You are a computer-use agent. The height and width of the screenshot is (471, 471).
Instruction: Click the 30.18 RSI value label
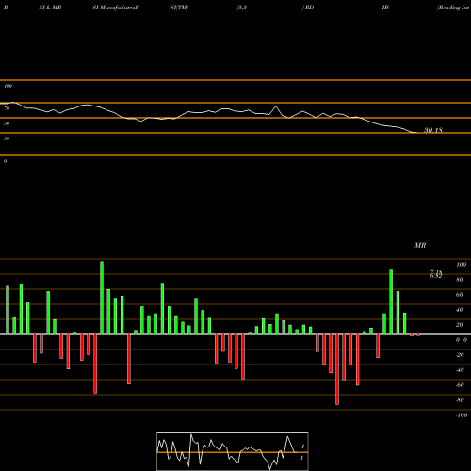433,130
